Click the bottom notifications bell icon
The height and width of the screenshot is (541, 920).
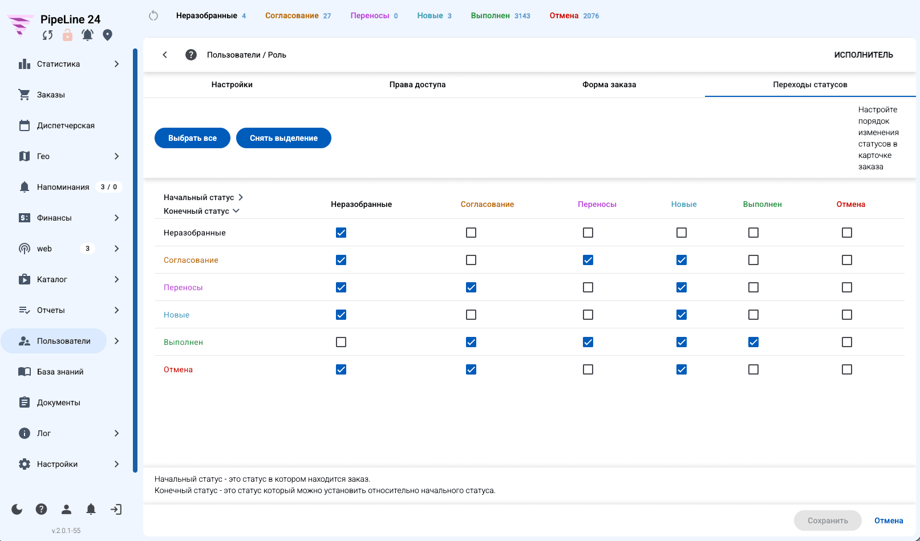pyautogui.click(x=91, y=509)
